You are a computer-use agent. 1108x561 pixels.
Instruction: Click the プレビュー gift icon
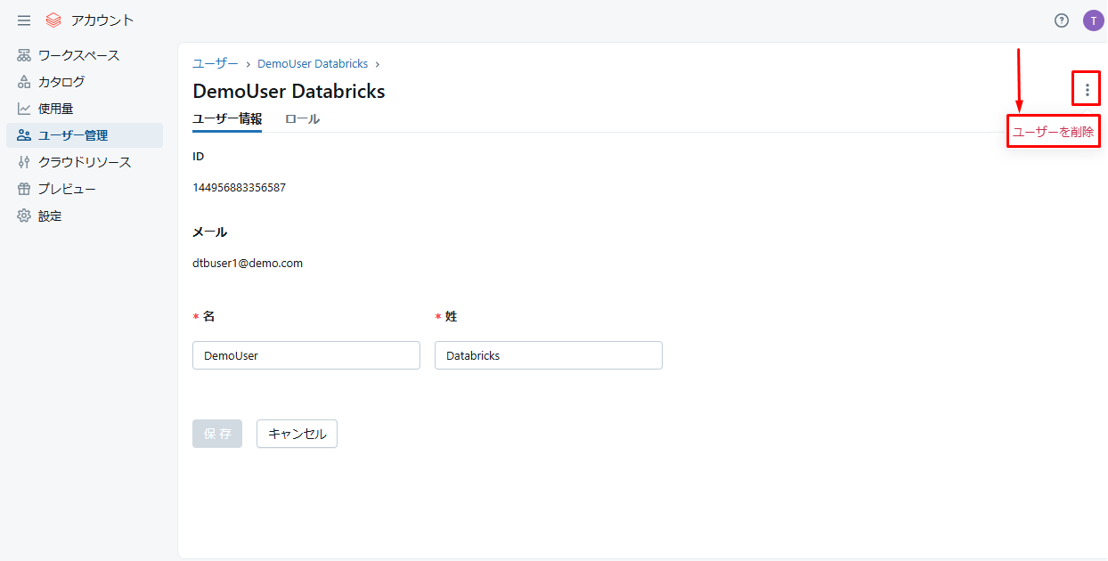point(24,189)
